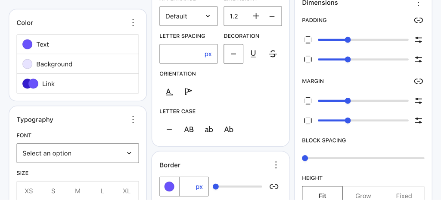Select XL font size
The height and width of the screenshot is (200, 441).
click(x=127, y=191)
